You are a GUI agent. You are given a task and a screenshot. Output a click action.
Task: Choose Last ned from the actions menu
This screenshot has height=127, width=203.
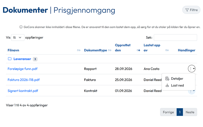point(179,85)
